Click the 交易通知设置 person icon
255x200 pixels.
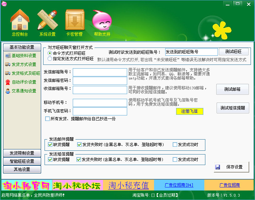point(7,91)
